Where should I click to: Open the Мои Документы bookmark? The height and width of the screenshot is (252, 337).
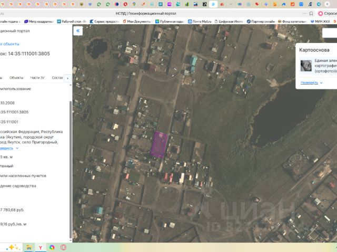[x=137, y=22]
